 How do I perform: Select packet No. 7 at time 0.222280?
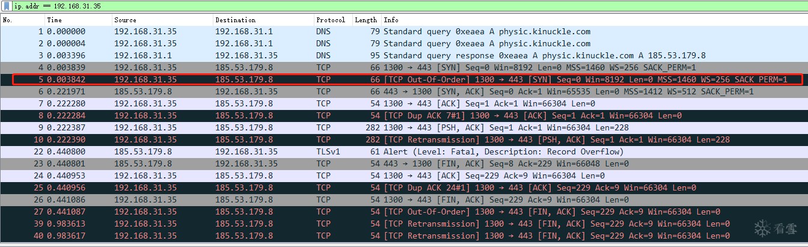404,103
